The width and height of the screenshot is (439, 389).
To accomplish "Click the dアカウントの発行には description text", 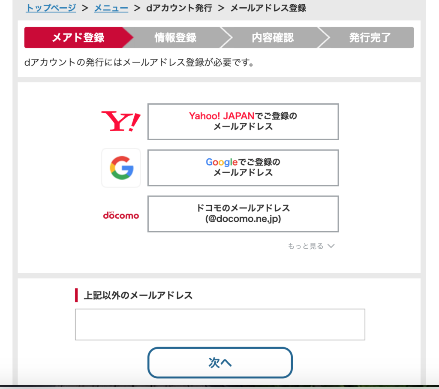I will point(139,62).
